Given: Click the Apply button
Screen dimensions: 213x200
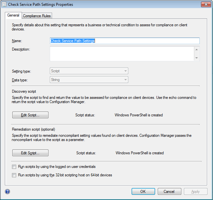Looking at the screenshot, I should click(196, 192).
